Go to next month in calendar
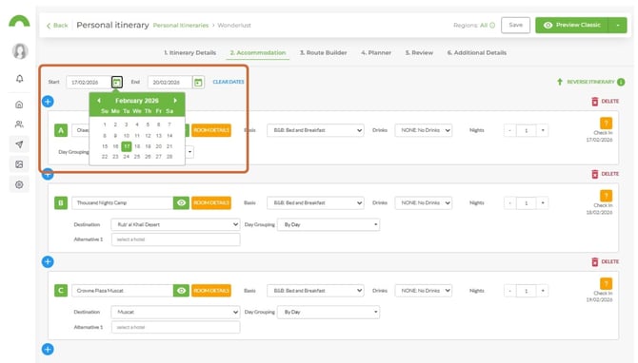This screenshot has height=363, width=638. pos(175,101)
